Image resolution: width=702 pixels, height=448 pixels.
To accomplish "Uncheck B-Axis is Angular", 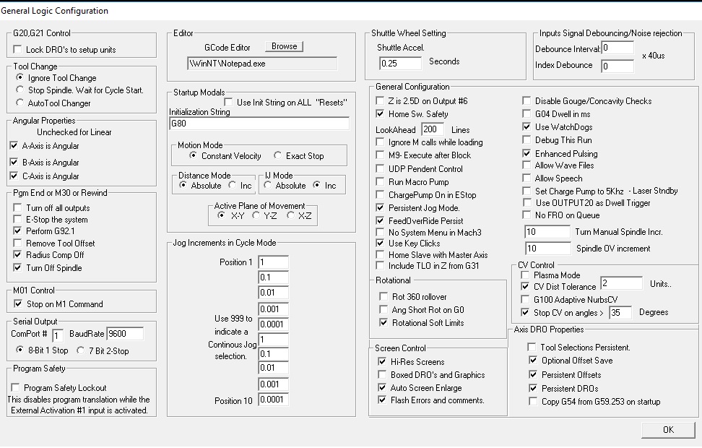I will pyautogui.click(x=14, y=162).
